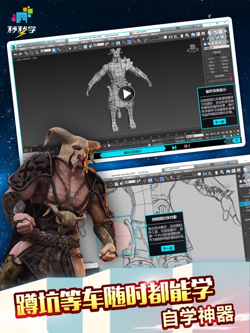Open the 工作区 workspace dropdown

pos(55,41)
